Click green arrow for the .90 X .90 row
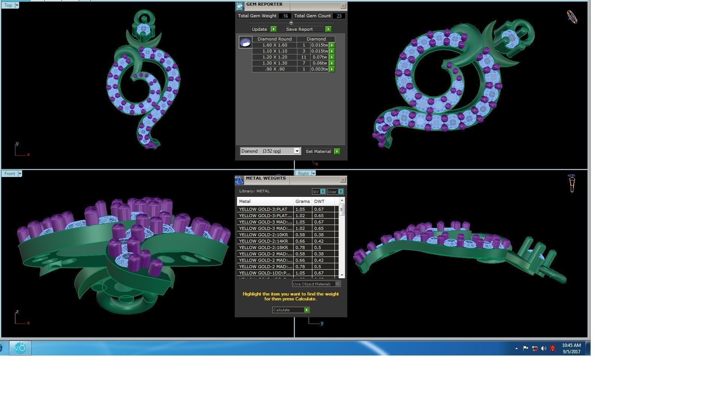Viewport: 720px width, 405px height. coord(332,69)
